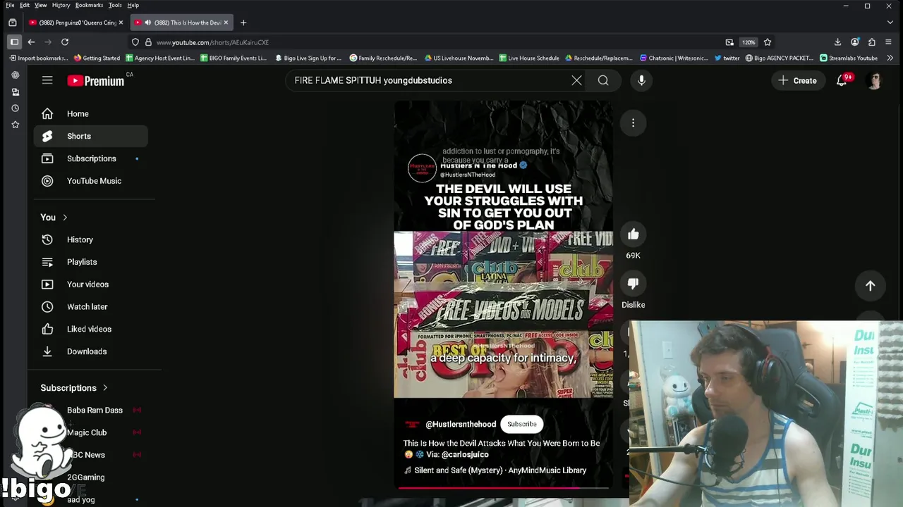Screen dimensions: 903x507
Task: Open Downloads in the sidebar
Action: 91,351
